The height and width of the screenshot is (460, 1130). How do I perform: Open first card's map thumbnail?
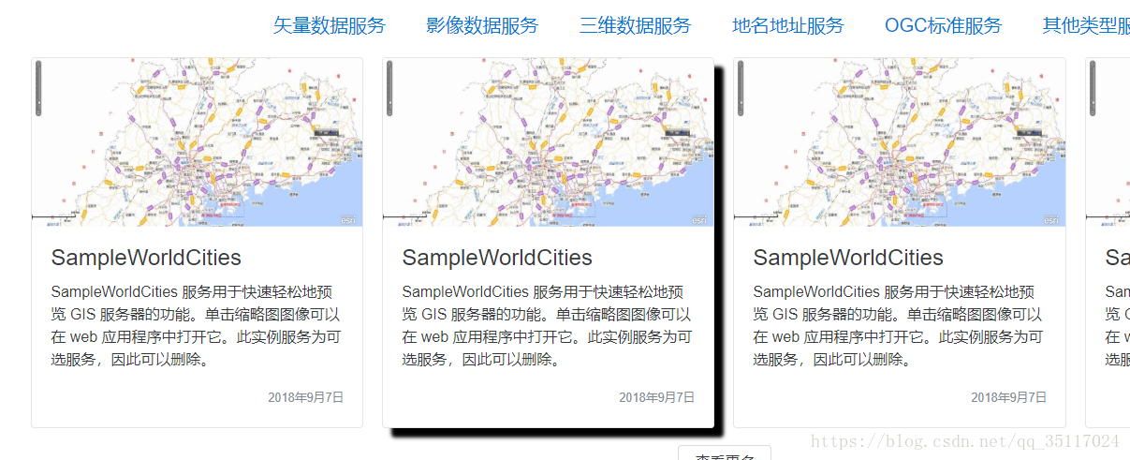pyautogui.click(x=198, y=142)
